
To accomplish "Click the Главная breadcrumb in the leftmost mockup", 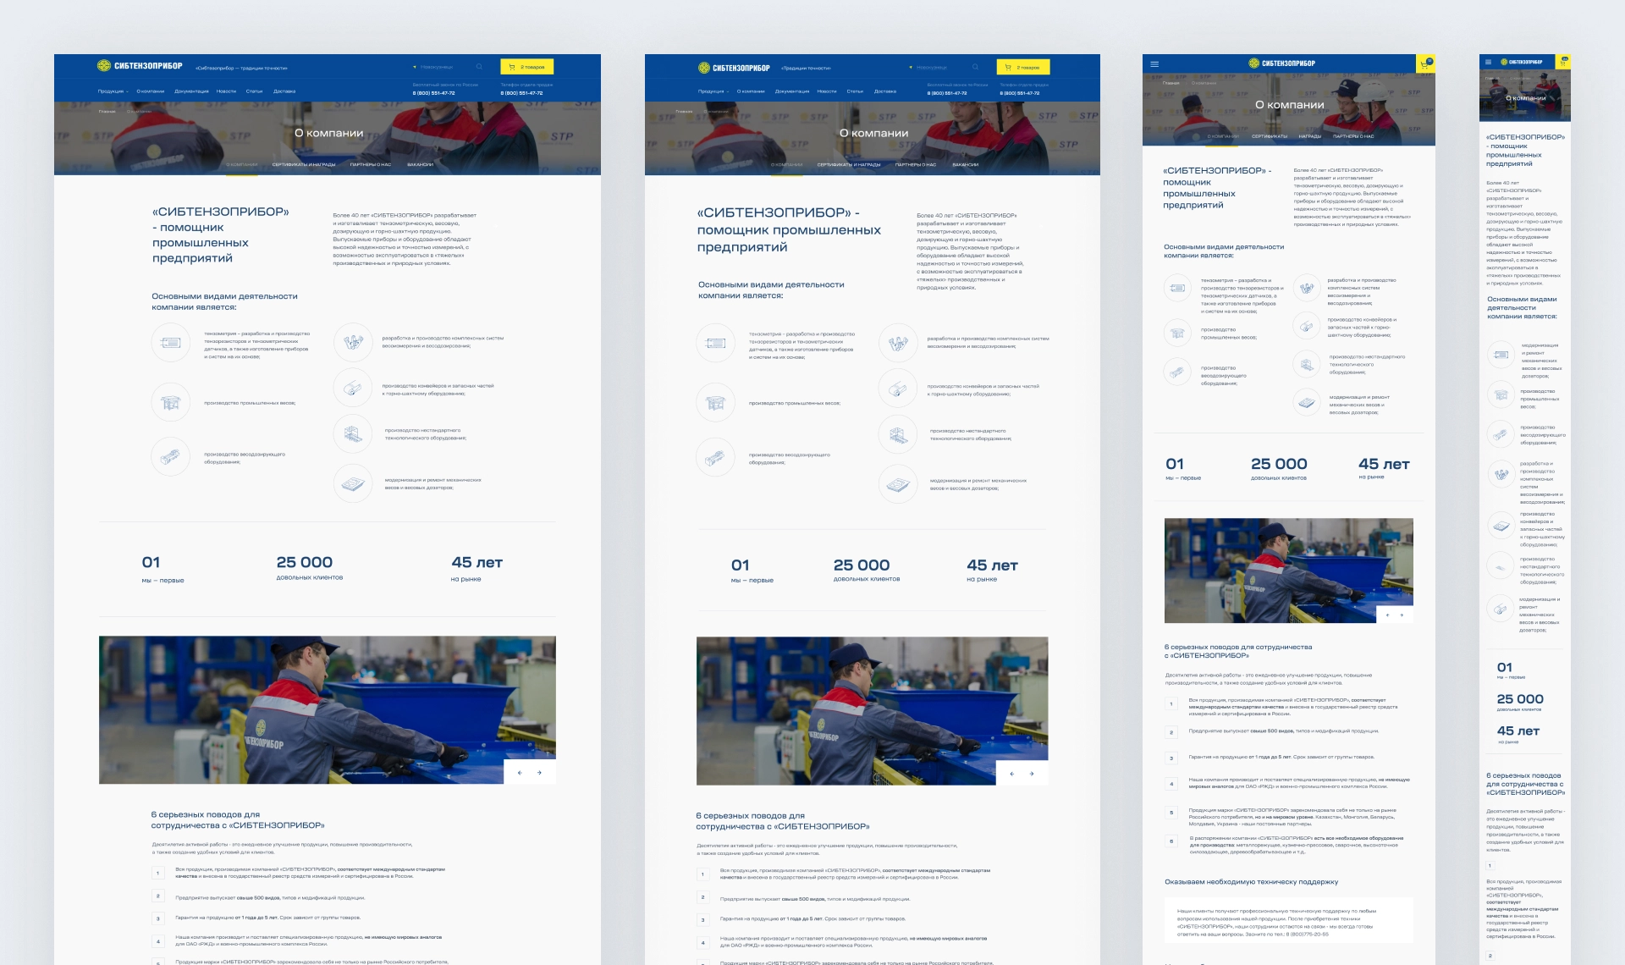I will [x=107, y=111].
